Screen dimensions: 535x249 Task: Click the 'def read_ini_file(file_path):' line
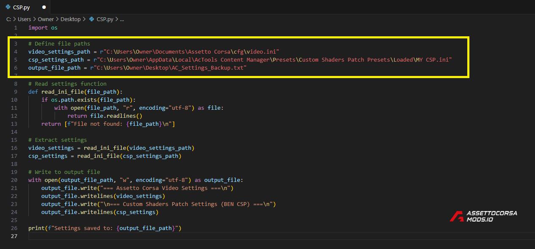click(x=75, y=92)
